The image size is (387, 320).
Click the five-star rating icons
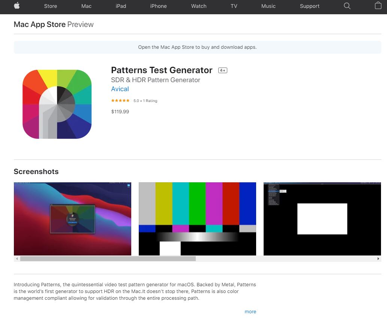[x=120, y=101]
